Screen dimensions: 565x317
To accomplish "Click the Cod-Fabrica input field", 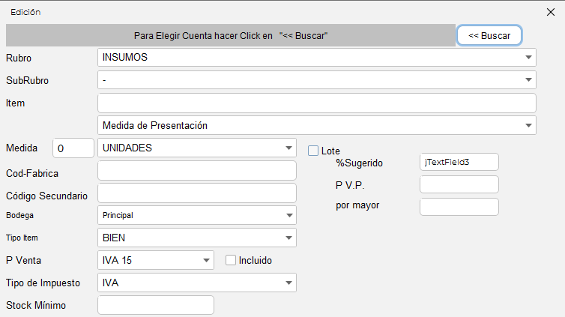I will [197, 171].
